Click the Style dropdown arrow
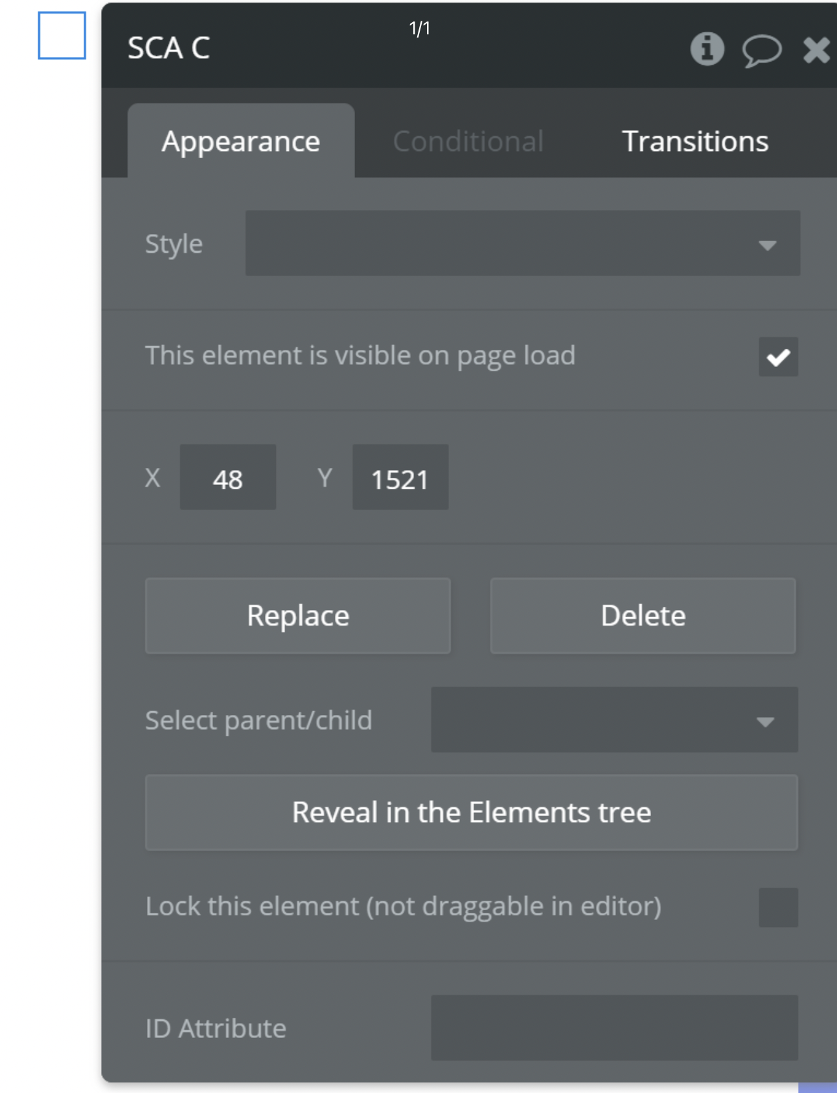Viewport: 837px width, 1093px height. click(767, 245)
